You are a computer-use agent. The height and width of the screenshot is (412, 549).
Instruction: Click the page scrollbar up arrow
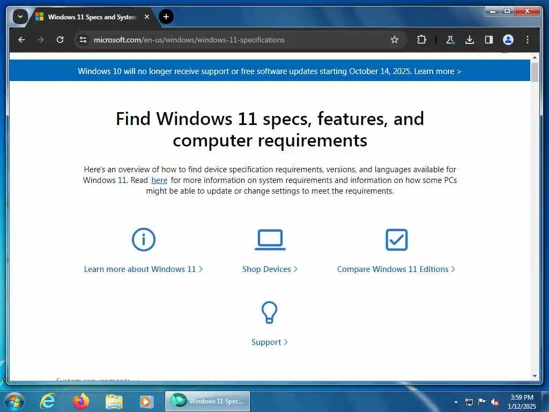(x=535, y=57)
